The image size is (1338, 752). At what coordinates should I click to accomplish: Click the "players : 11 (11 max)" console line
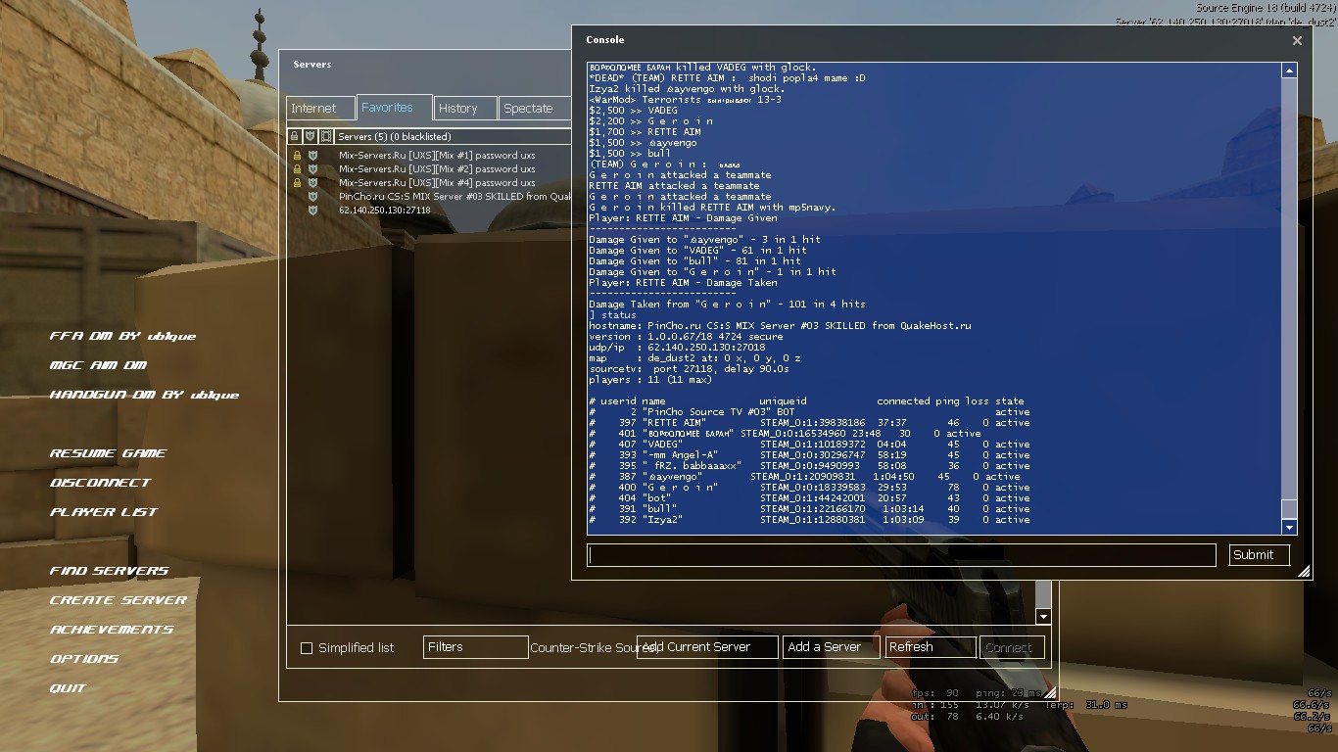(650, 379)
